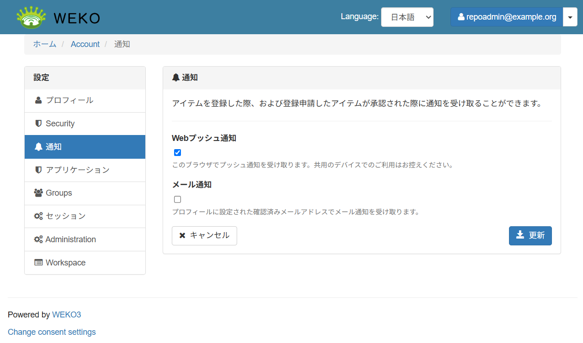Enable the メール通知 checkbox
This screenshot has width=583, height=343.
point(177,199)
